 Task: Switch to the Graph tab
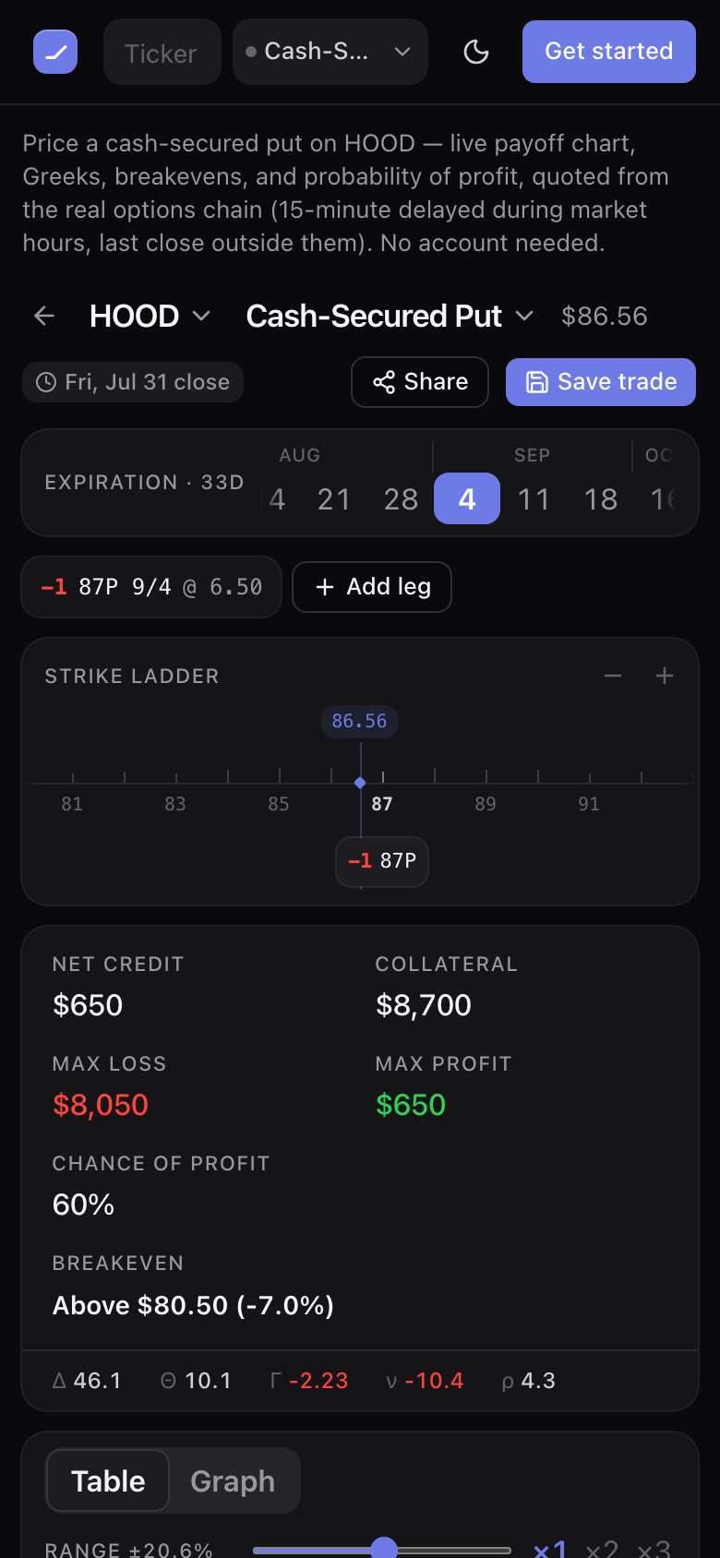tap(233, 1480)
